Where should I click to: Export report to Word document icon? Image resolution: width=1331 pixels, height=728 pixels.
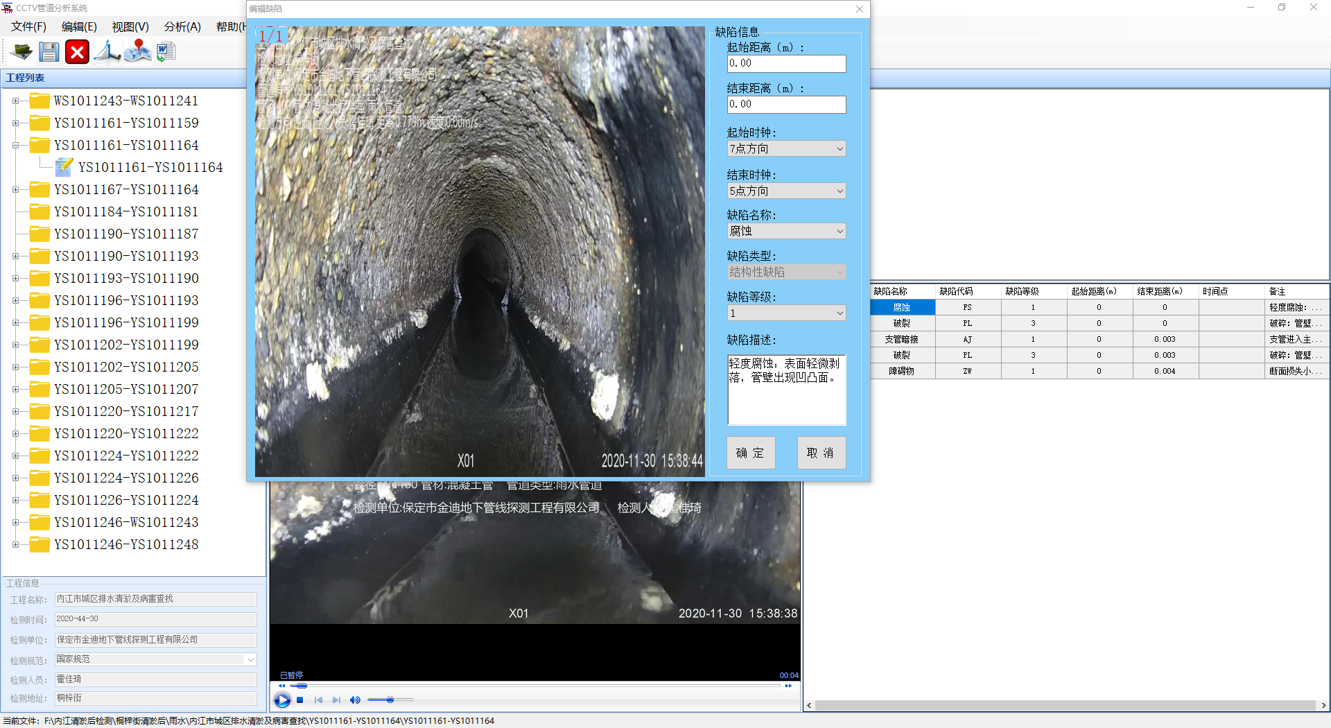click(x=166, y=52)
